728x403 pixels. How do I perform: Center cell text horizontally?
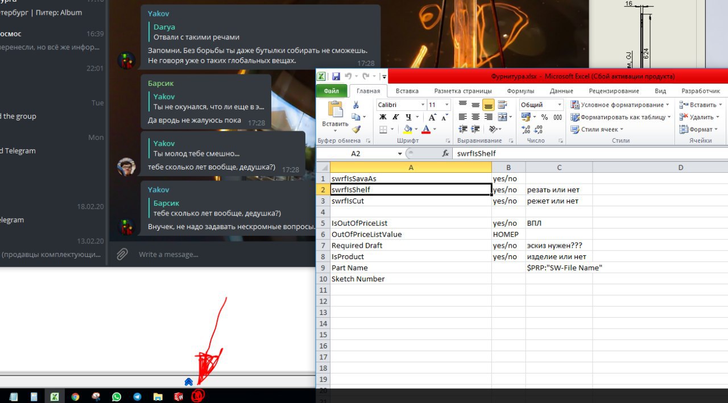click(x=475, y=117)
